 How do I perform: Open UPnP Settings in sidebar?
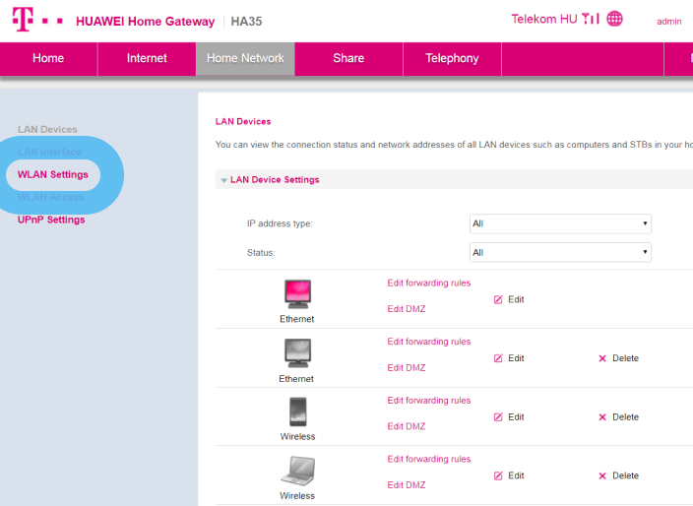51,220
